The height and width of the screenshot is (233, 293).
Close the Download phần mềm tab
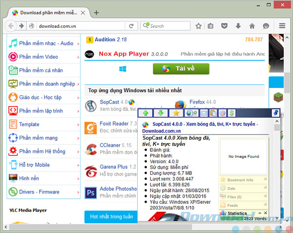point(83,13)
